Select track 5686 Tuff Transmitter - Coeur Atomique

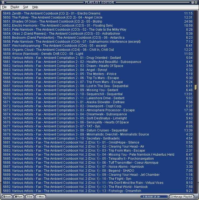98,163
